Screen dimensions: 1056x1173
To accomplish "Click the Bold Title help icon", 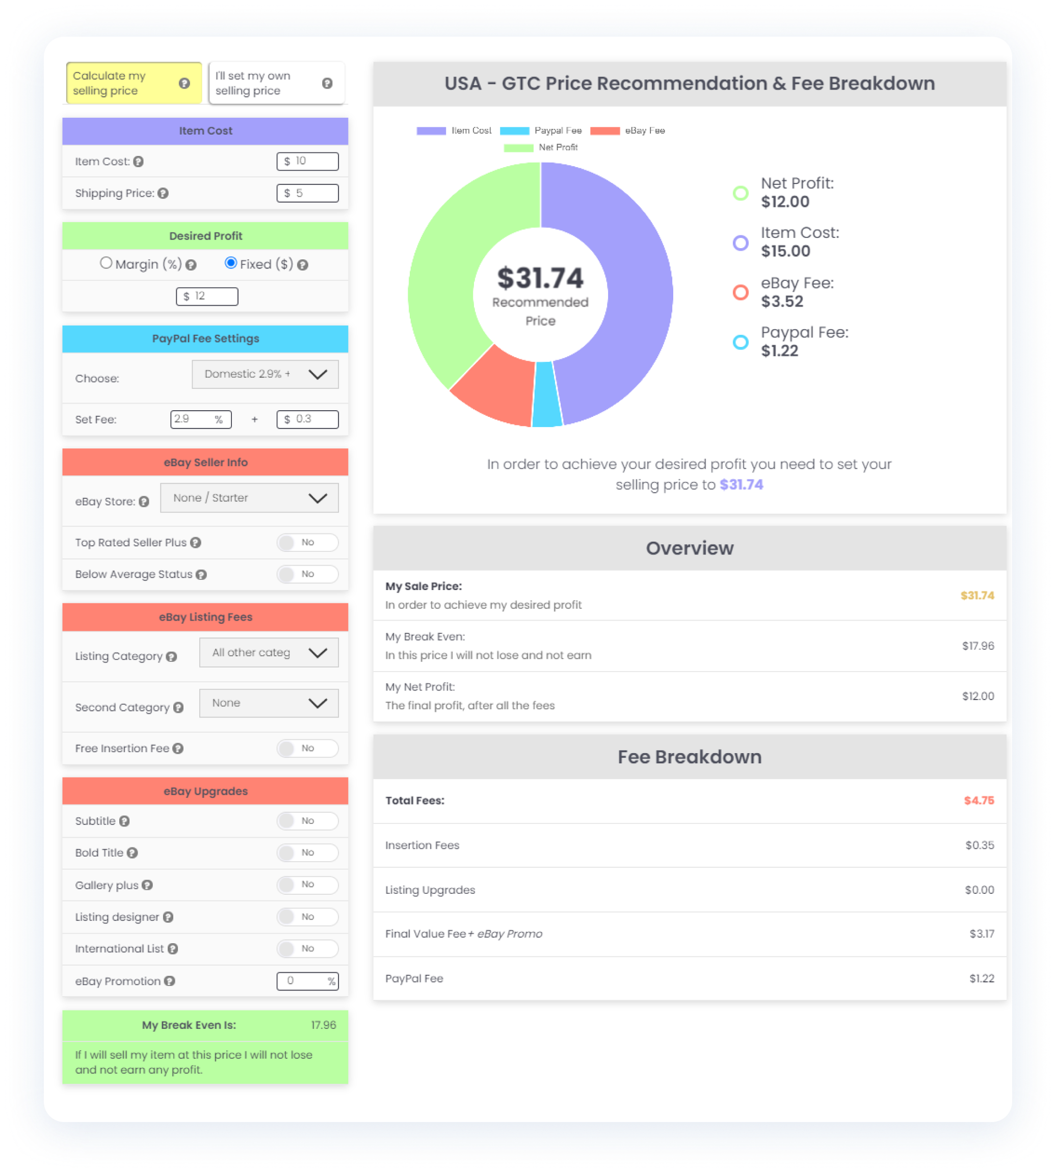I will coord(133,853).
